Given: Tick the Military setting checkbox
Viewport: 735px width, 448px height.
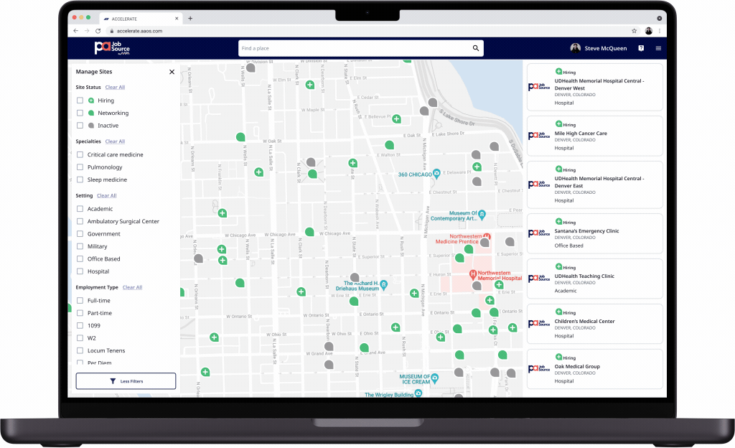Looking at the screenshot, I should [x=80, y=246].
